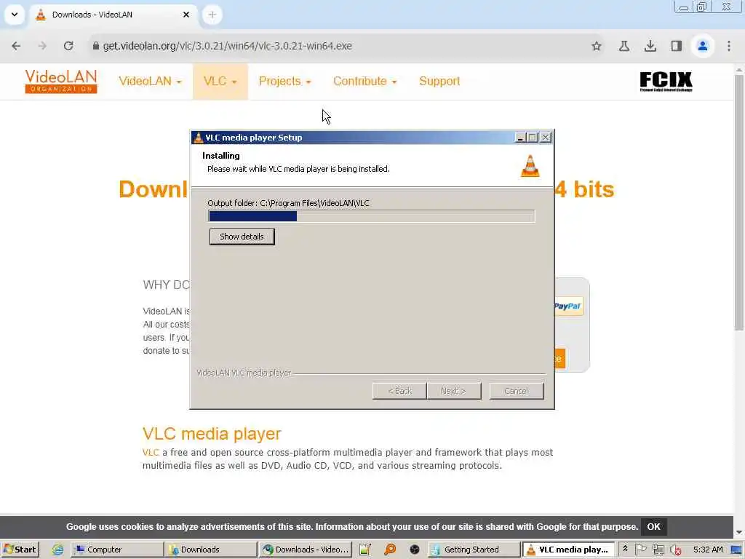
Task: Open the Chrome three-dot menu
Action: pos(729,46)
